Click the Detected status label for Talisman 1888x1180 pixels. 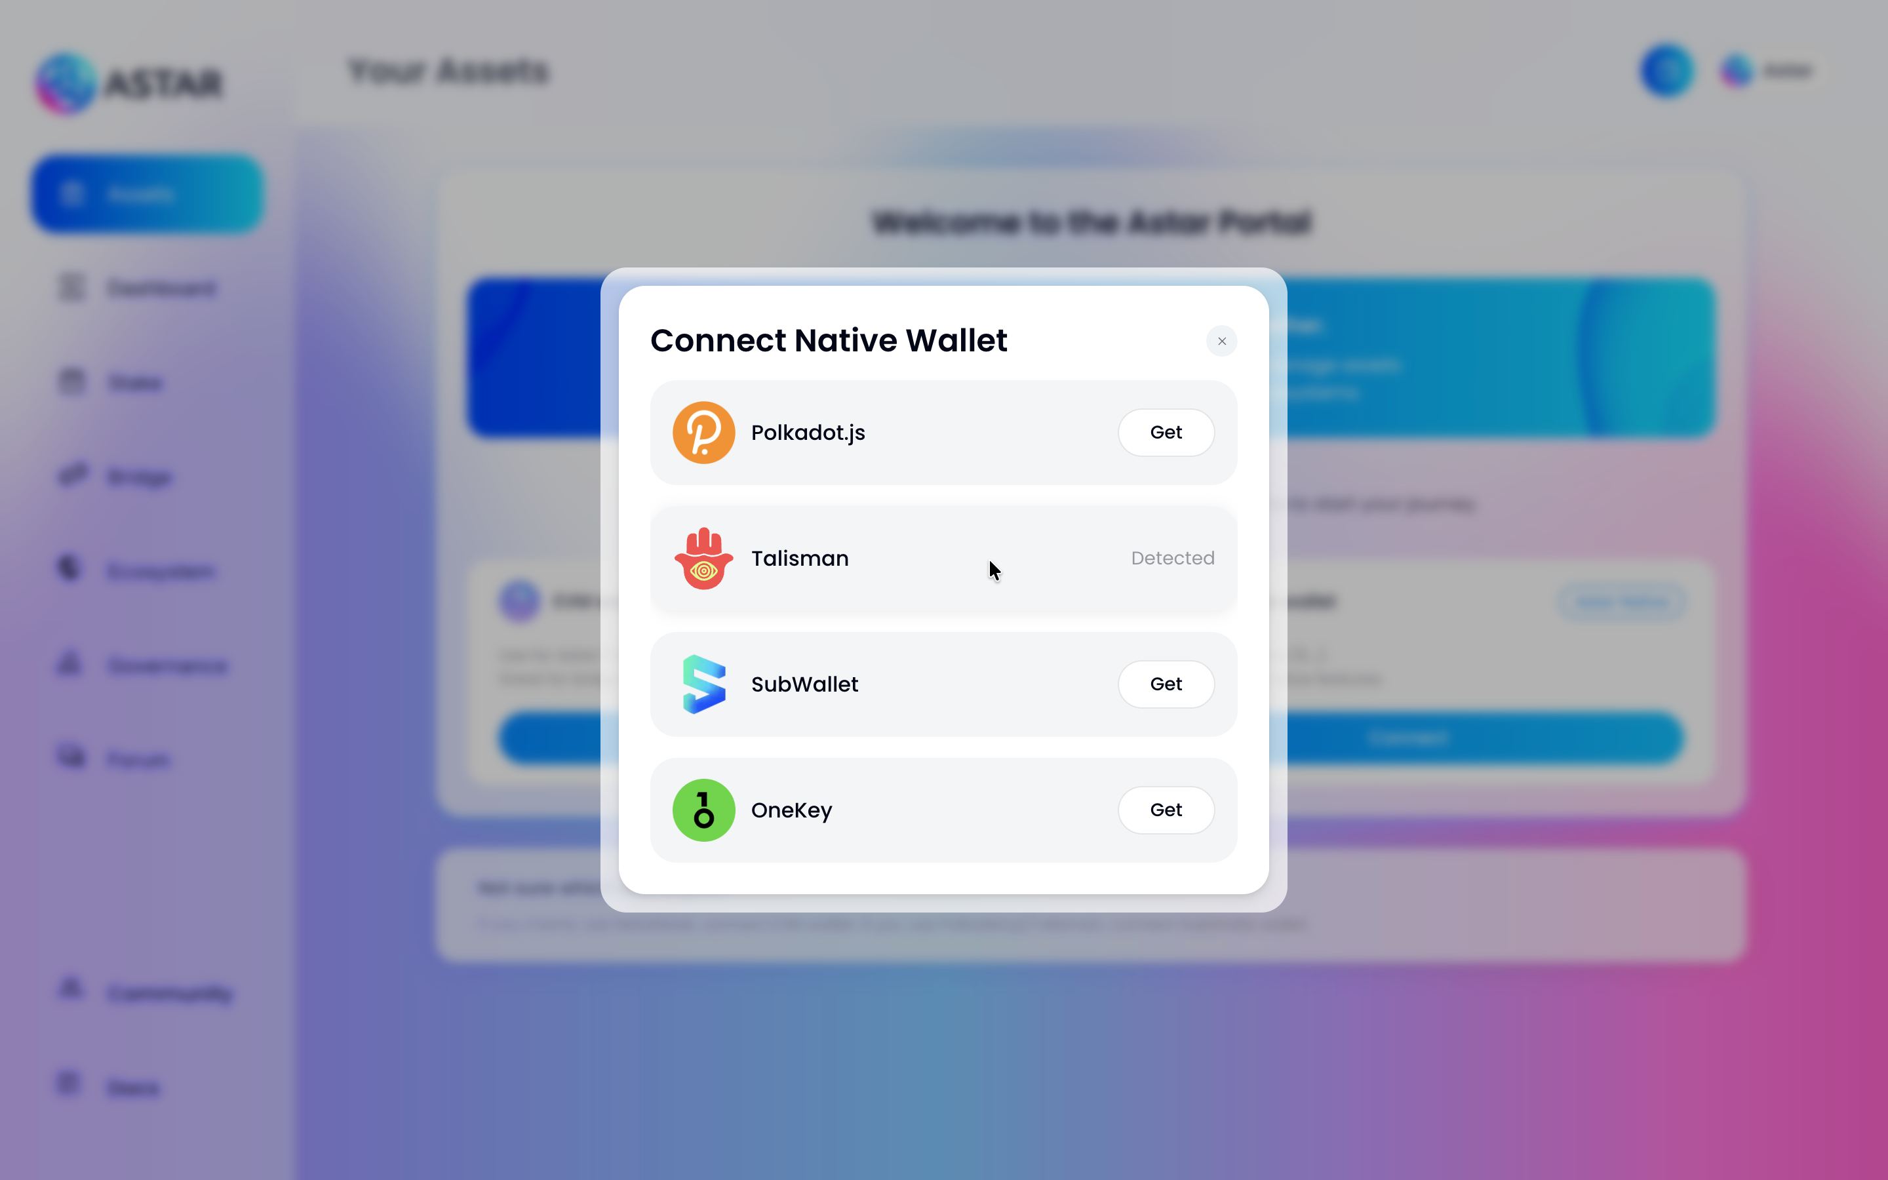pyautogui.click(x=1173, y=558)
